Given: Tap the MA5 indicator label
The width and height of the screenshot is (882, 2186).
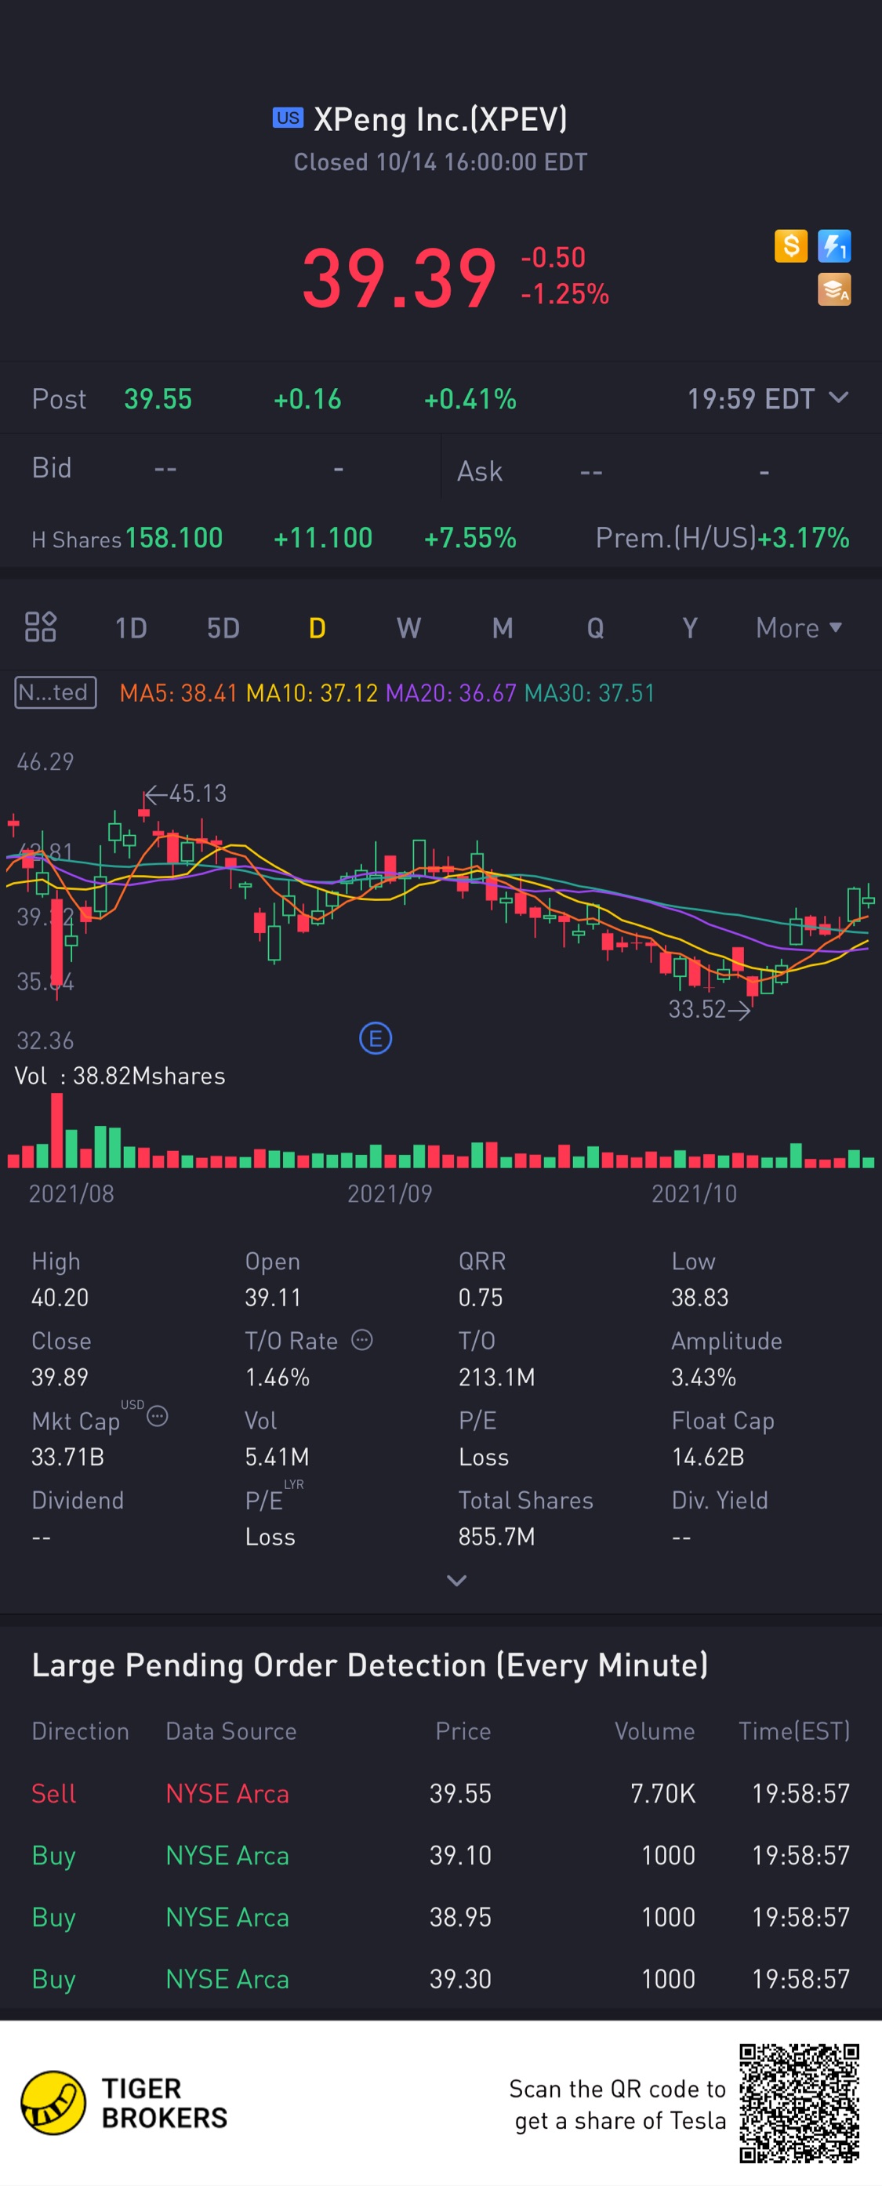Looking at the screenshot, I should (178, 693).
